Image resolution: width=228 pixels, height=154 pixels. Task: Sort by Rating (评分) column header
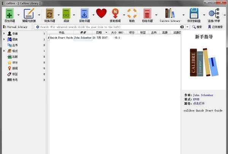(132, 32)
